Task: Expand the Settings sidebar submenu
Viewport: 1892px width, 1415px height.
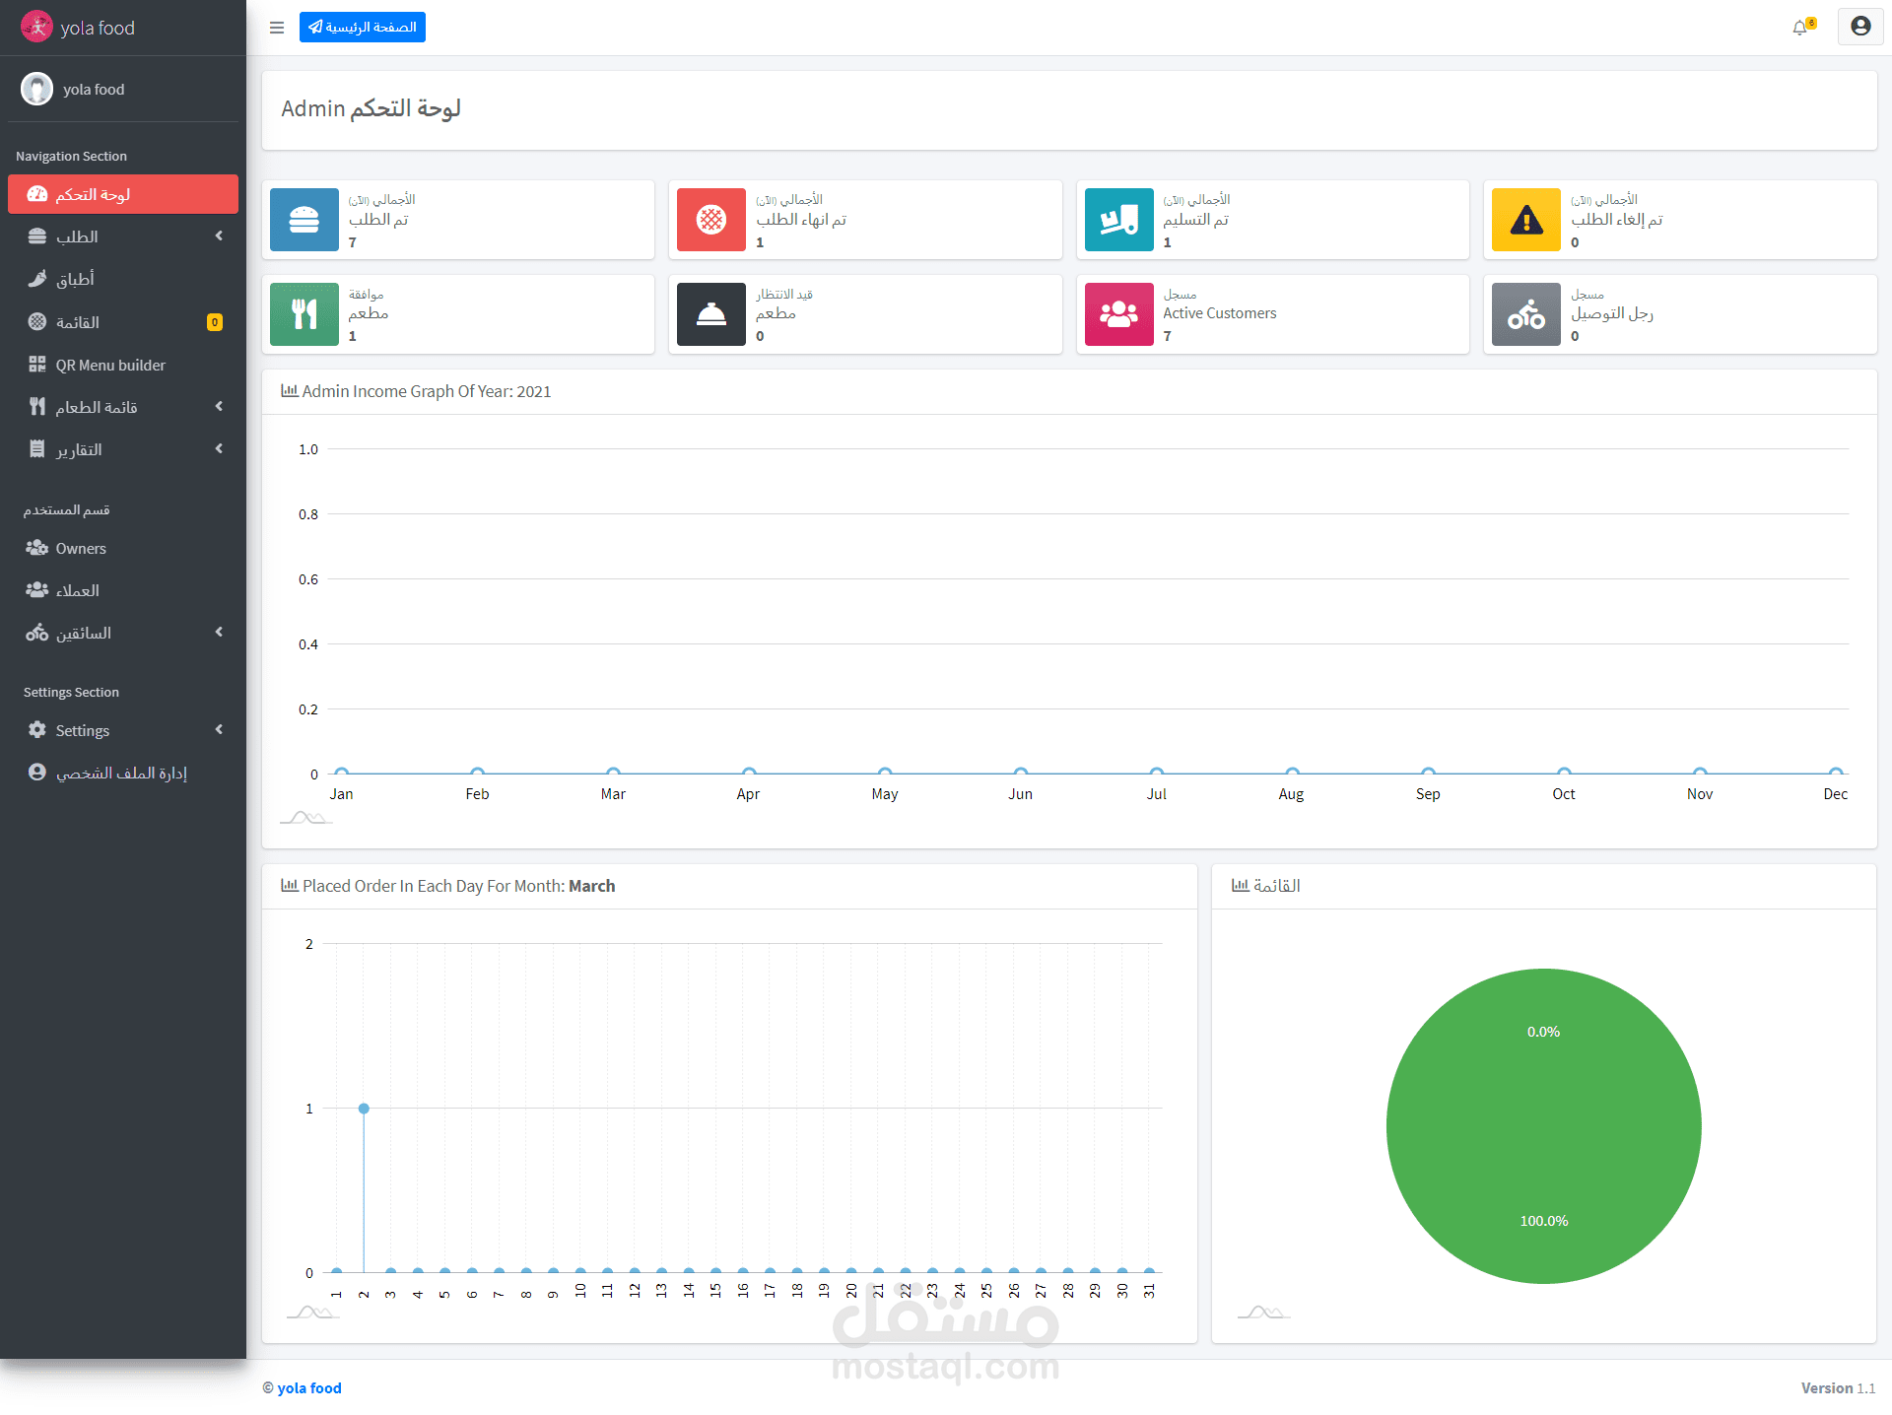Action: (219, 730)
